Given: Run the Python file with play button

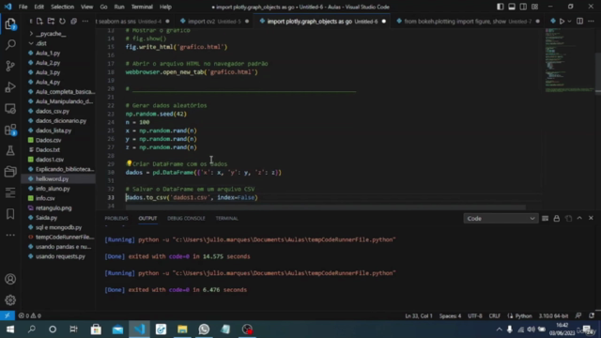Looking at the screenshot, I should 562,21.
